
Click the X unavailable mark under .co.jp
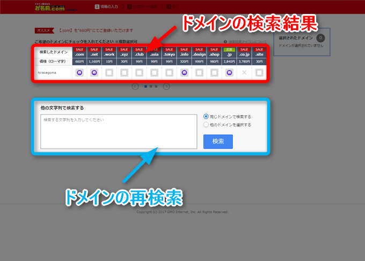(x=244, y=73)
